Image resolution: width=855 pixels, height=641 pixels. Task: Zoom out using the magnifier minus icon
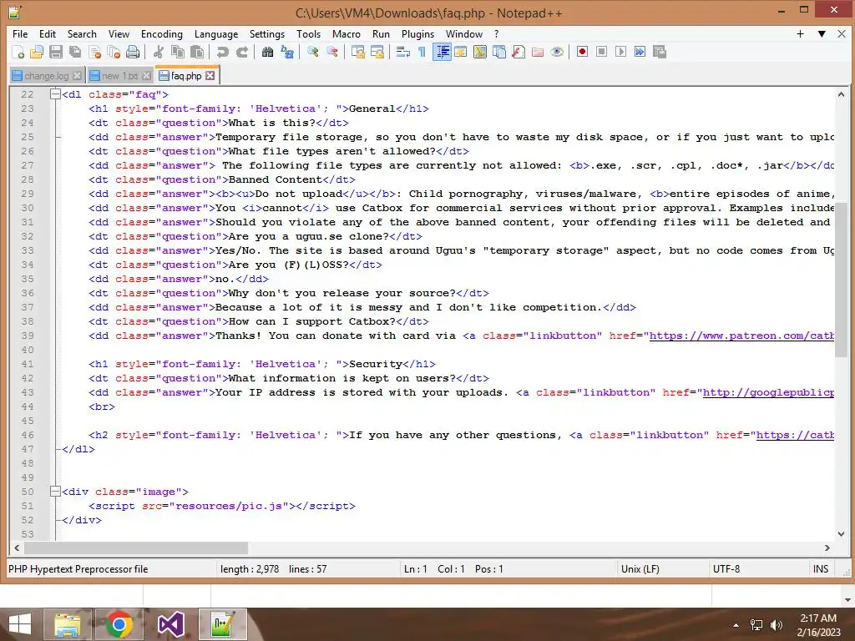coord(332,52)
